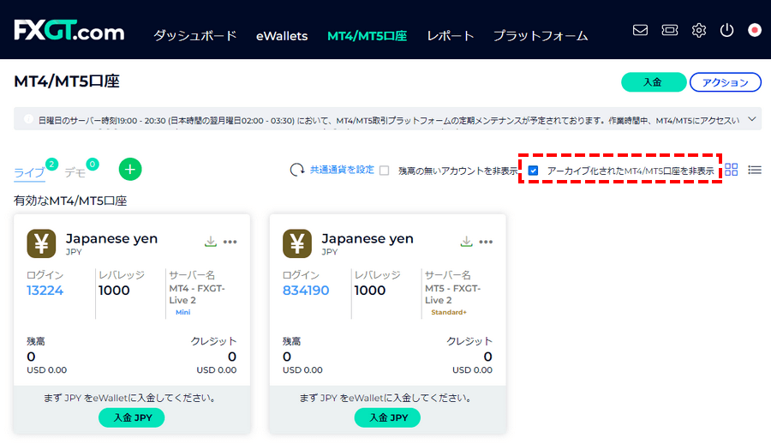Viewport: 771px width, 444px height.
Task: Open MT4/MT5口座 menu
Action: 368,36
